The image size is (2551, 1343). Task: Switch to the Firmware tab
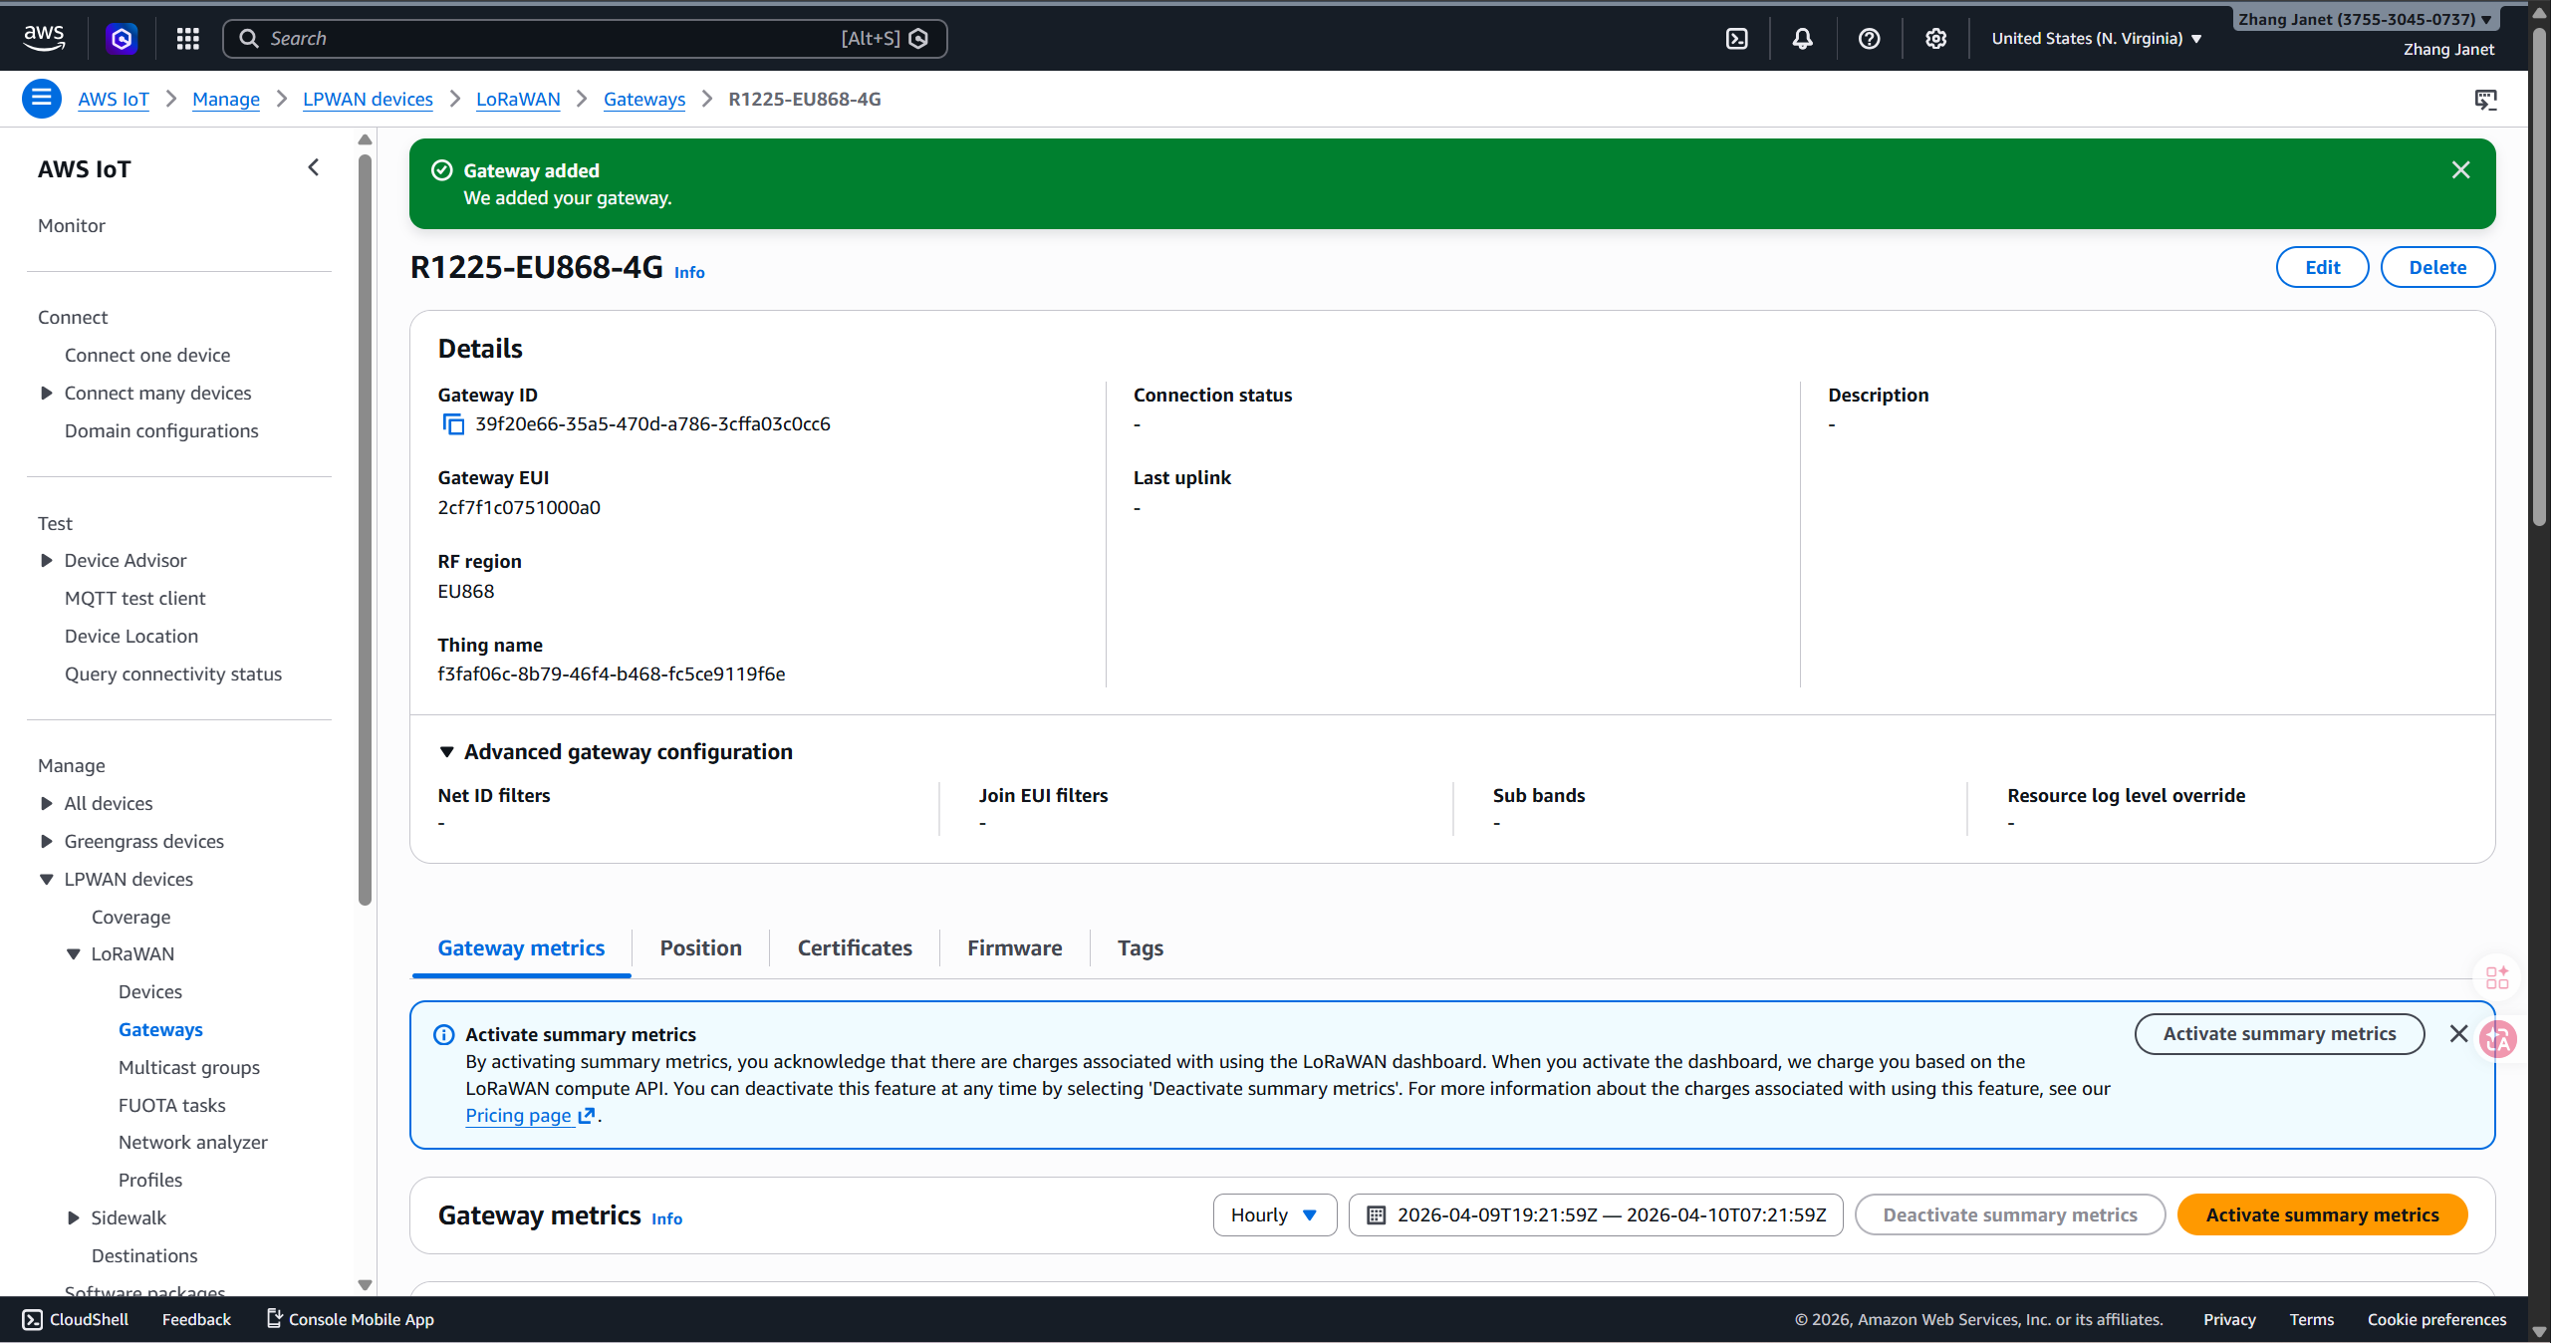tap(1014, 948)
